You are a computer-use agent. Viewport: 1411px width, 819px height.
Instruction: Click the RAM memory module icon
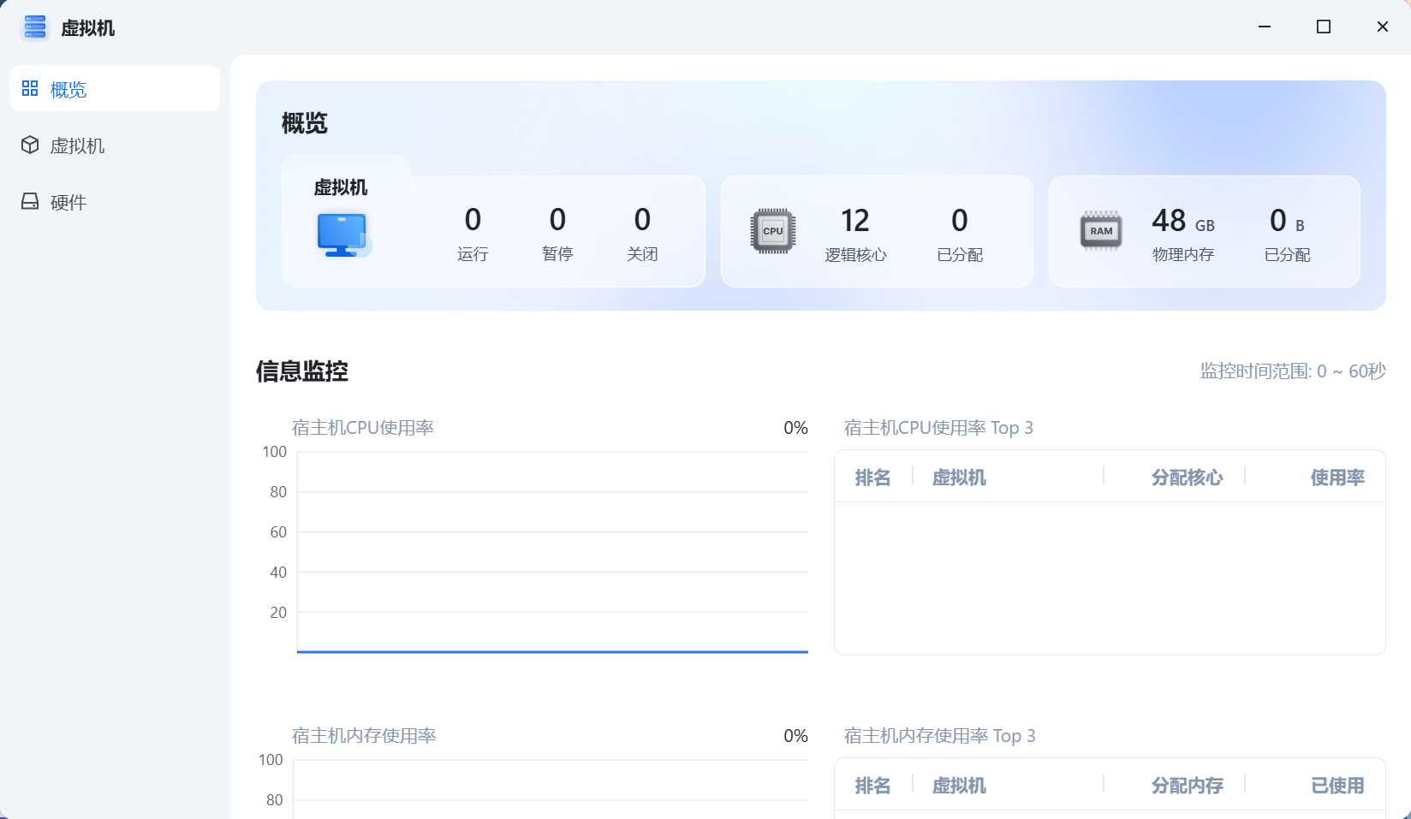[1101, 231]
